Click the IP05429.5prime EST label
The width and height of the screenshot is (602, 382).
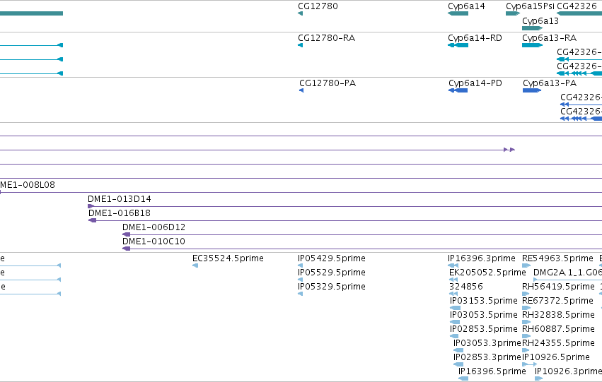point(331,258)
